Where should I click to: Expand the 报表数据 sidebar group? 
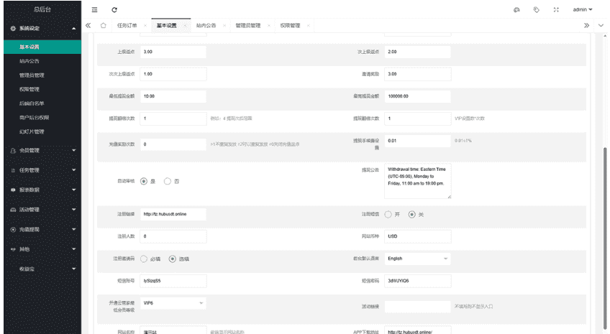[x=73, y=190]
